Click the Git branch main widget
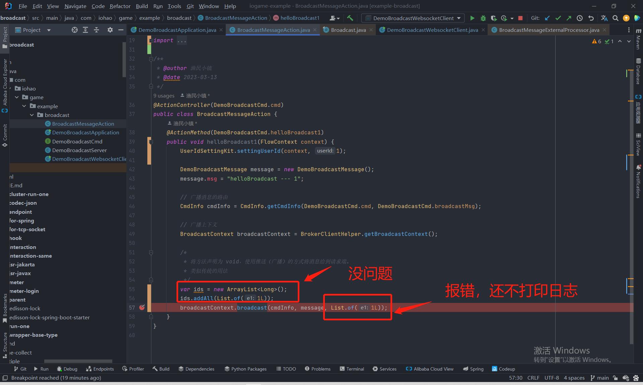The image size is (643, 385). point(600,378)
